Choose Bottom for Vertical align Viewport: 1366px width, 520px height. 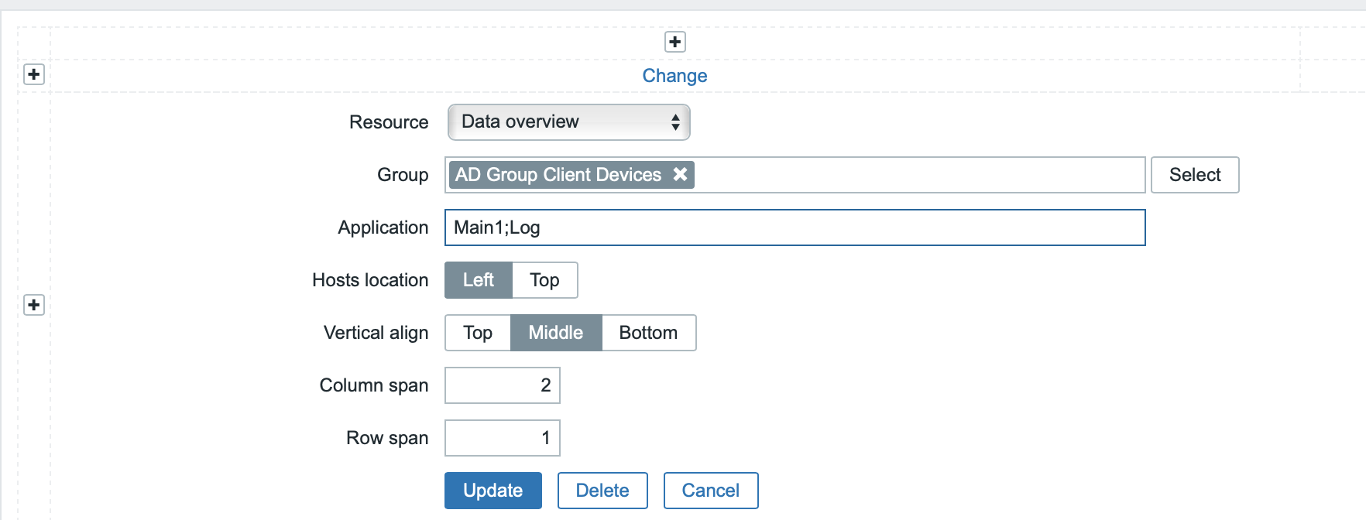[648, 333]
